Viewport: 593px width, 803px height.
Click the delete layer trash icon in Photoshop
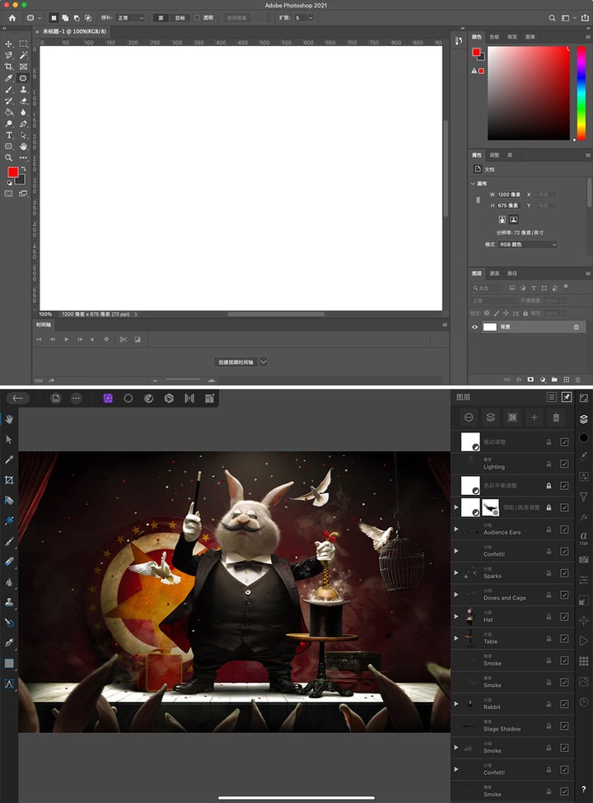coord(577,380)
